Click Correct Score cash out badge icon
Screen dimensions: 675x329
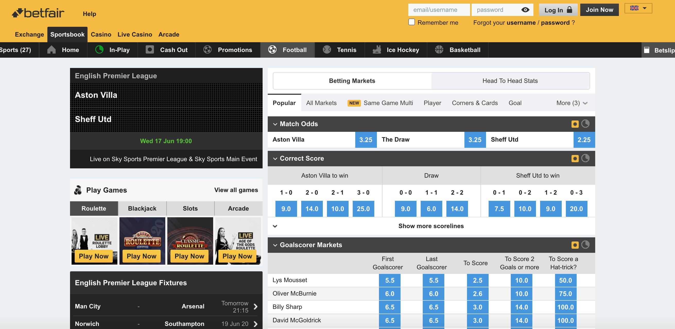pyautogui.click(x=575, y=159)
